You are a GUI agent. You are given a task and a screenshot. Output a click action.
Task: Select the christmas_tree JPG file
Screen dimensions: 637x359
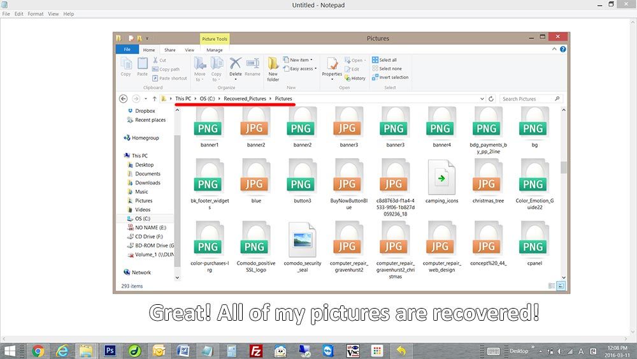click(488, 182)
